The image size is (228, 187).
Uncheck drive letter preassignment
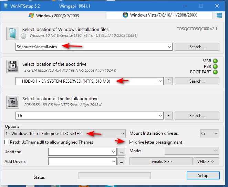(x=132, y=142)
